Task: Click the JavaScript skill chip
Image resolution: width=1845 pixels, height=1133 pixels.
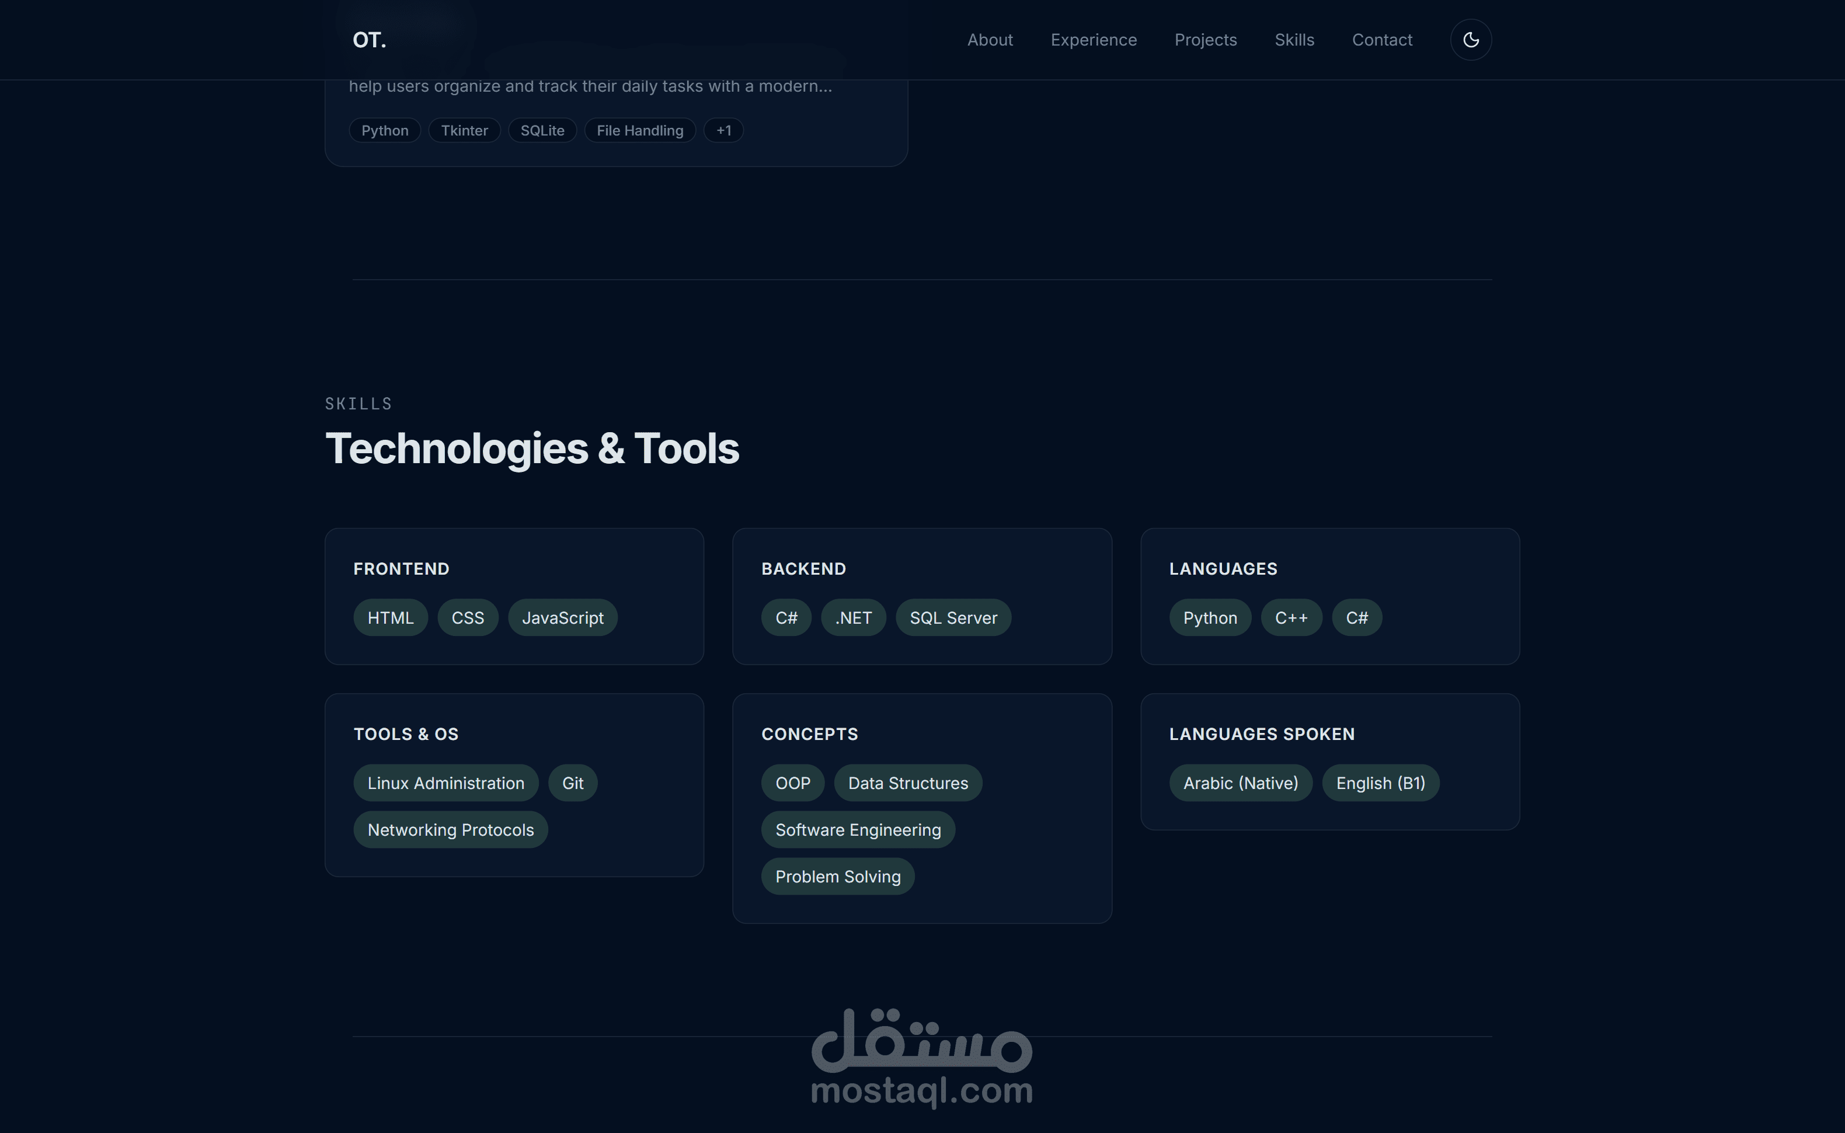Action: coord(562,617)
